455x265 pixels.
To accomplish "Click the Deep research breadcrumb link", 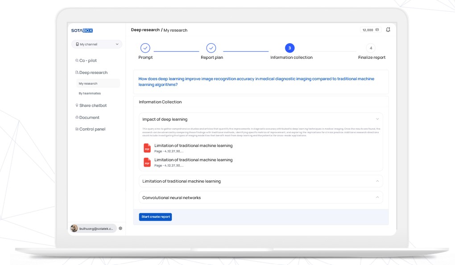I will [x=145, y=30].
